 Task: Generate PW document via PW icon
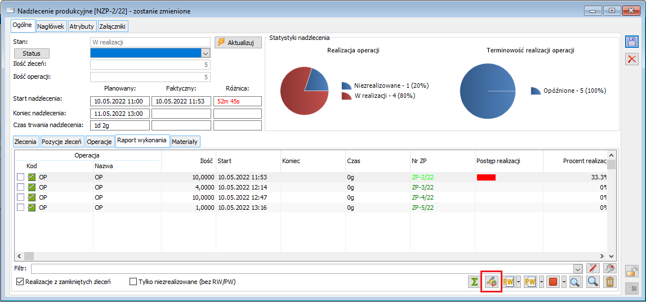tap(531, 282)
